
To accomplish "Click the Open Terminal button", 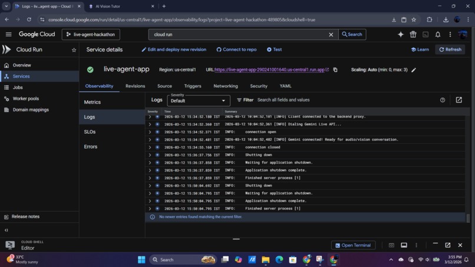I will pos(353,245).
